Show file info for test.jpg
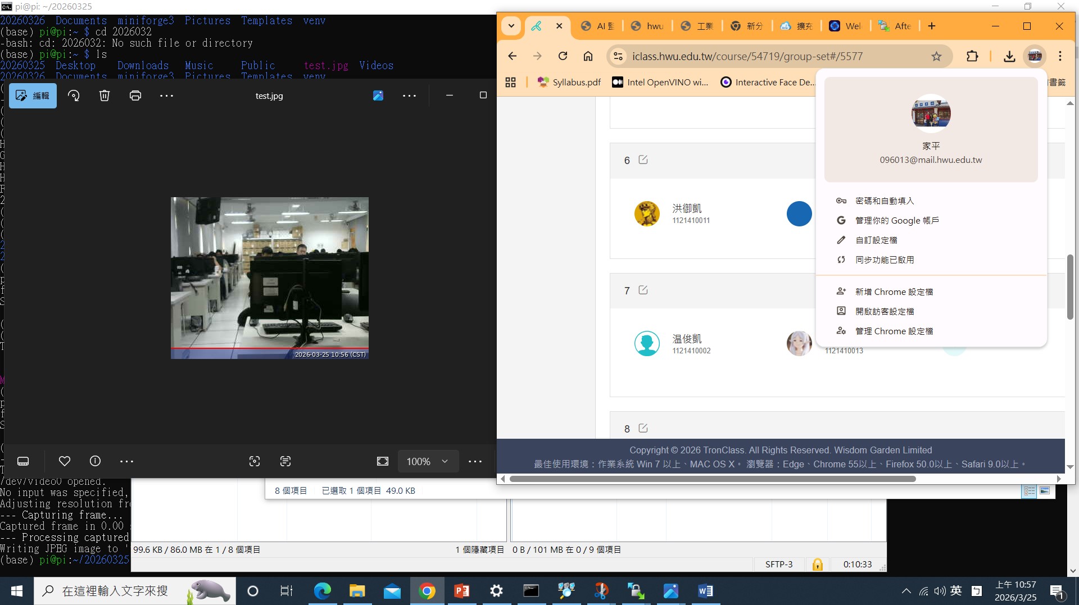The height and width of the screenshot is (605, 1079). [95, 461]
